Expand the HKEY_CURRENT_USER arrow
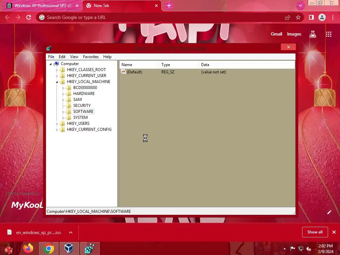The height and width of the screenshot is (255, 340). tap(57, 76)
